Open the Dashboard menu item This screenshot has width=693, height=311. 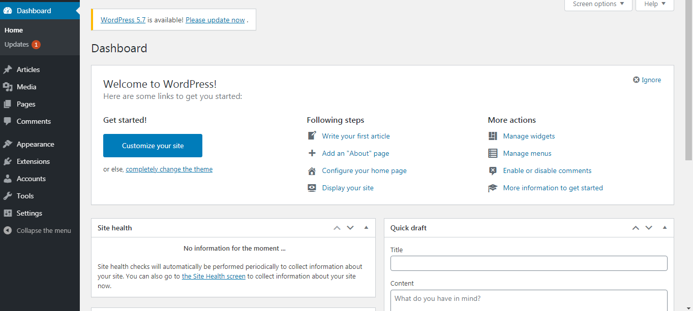[x=40, y=11]
